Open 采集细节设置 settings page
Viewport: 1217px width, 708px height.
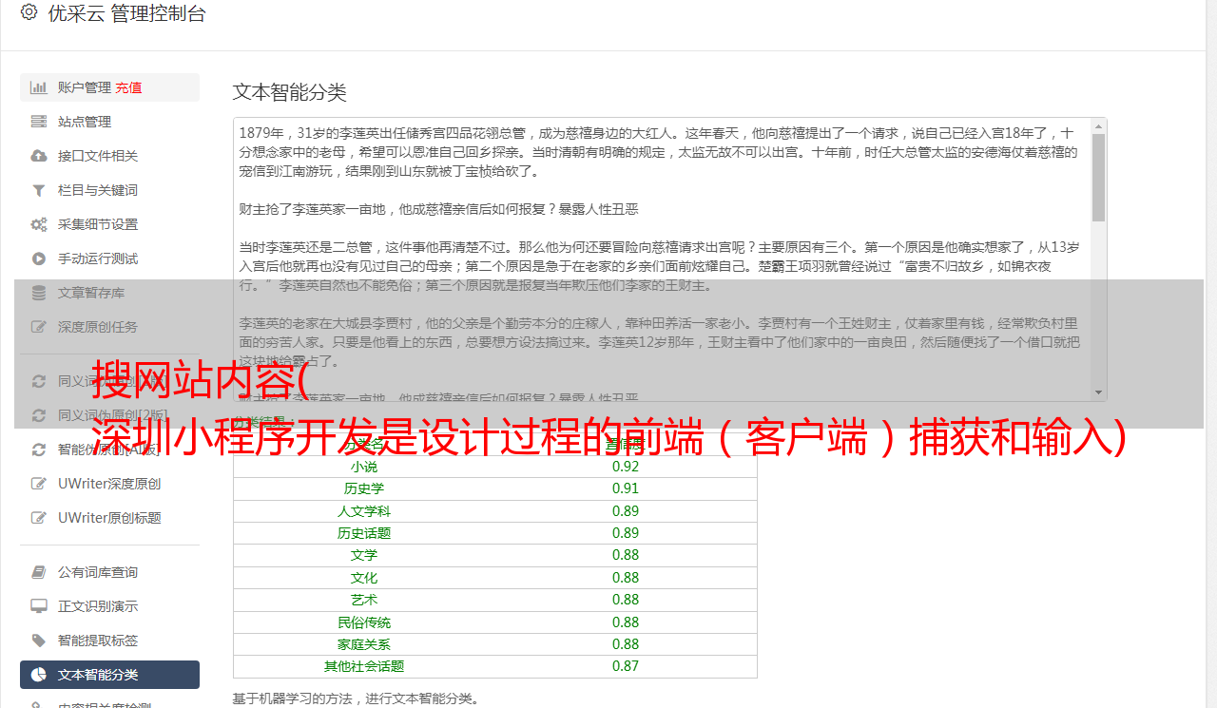(98, 224)
